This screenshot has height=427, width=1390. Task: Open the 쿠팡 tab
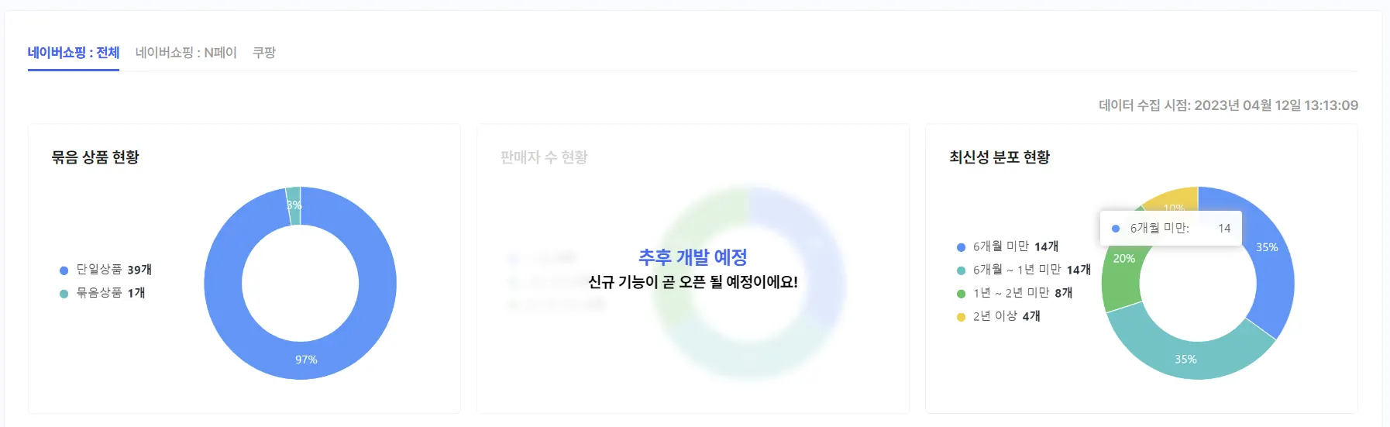tap(264, 53)
